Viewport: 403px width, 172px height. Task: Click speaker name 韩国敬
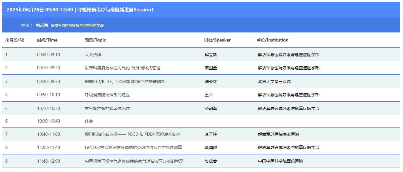211,147
